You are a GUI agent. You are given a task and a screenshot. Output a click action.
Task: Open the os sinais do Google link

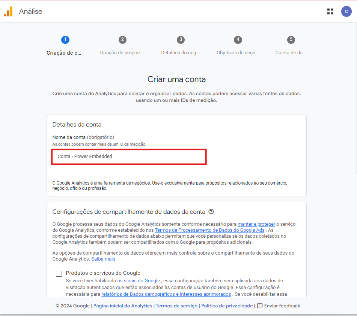tap(139, 280)
